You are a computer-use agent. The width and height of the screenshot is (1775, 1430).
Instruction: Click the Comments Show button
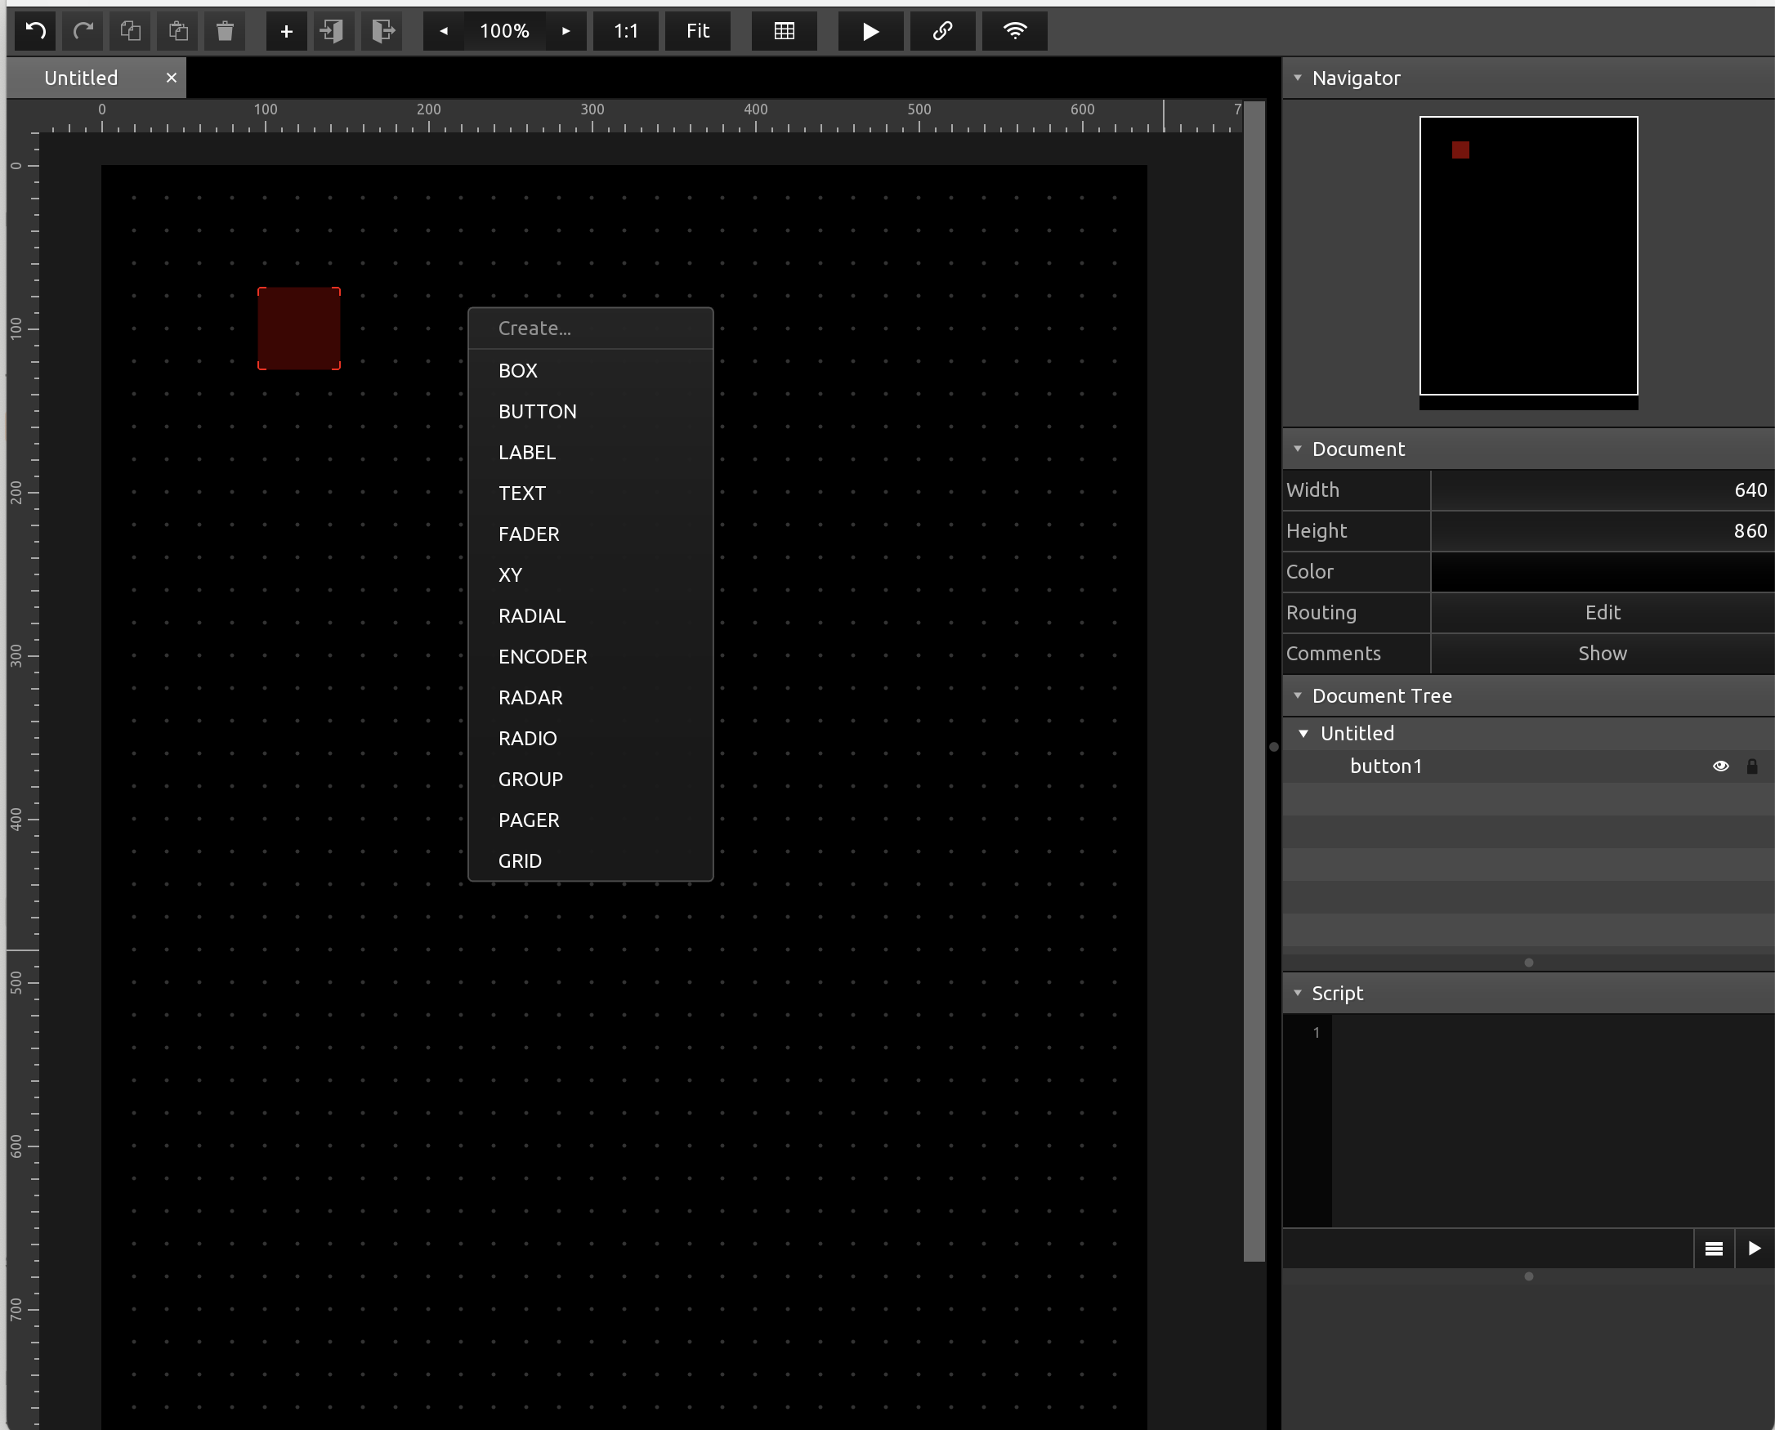coord(1601,654)
